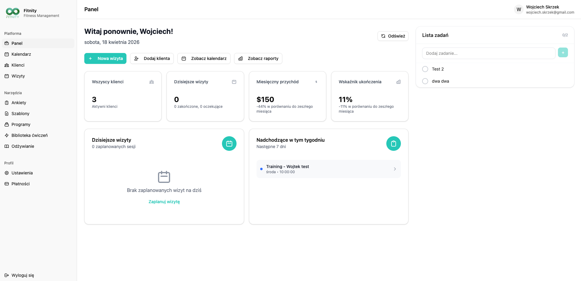Click the teal clipboard icon on Nadchodzące card
This screenshot has width=581, height=281.
[x=393, y=144]
